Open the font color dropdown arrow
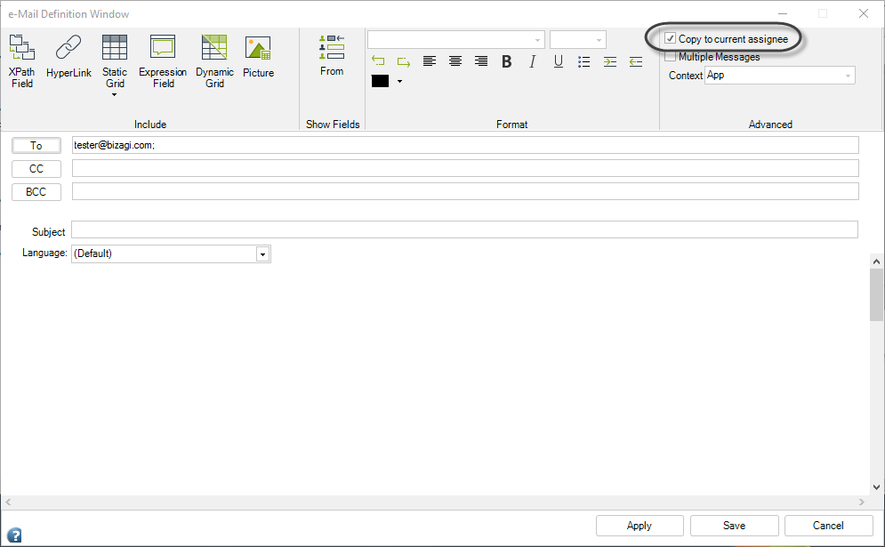 pyautogui.click(x=399, y=81)
